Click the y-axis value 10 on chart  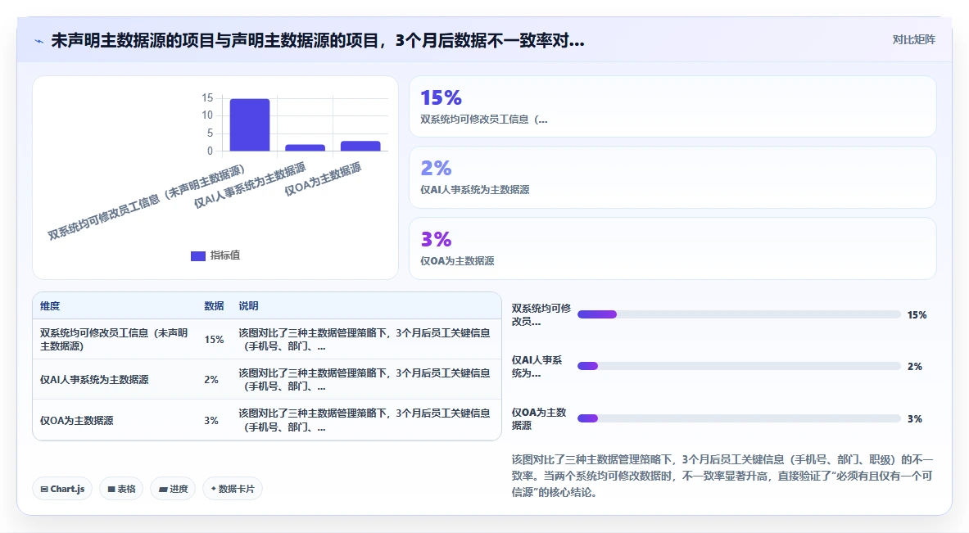(207, 115)
